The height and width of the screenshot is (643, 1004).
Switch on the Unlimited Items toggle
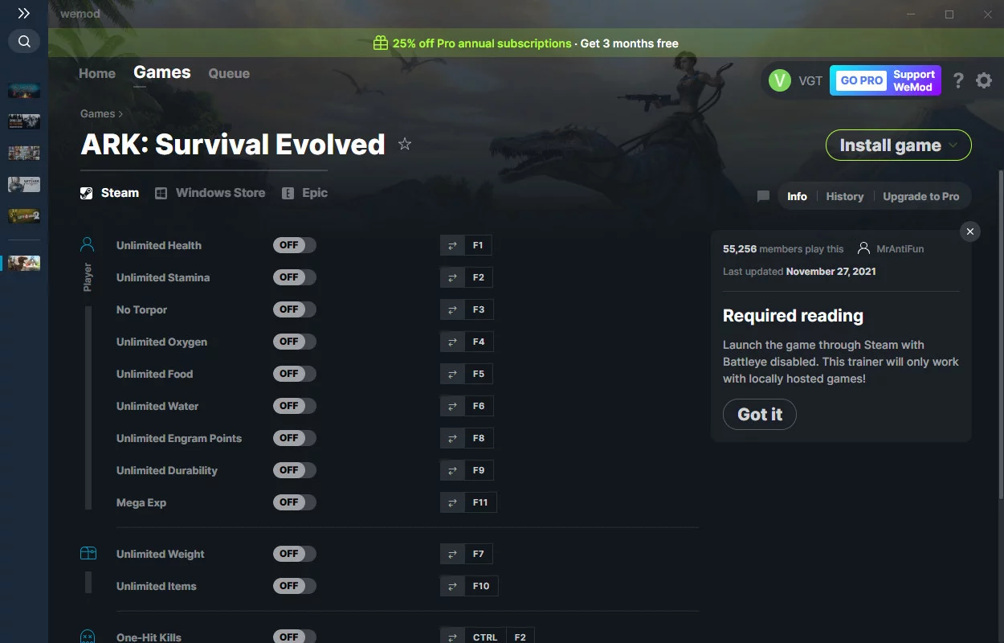[x=295, y=586]
